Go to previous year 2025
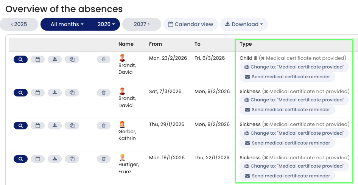The width and height of the screenshot is (358, 185). [x=19, y=24]
